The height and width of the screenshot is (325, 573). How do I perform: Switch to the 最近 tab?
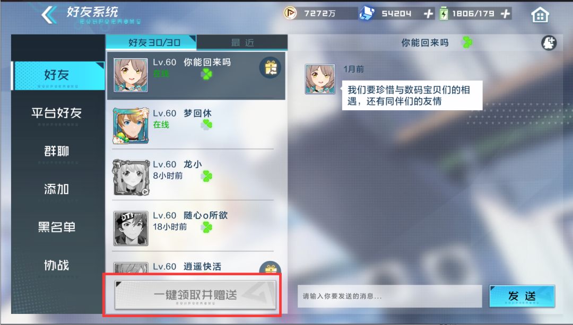(242, 43)
